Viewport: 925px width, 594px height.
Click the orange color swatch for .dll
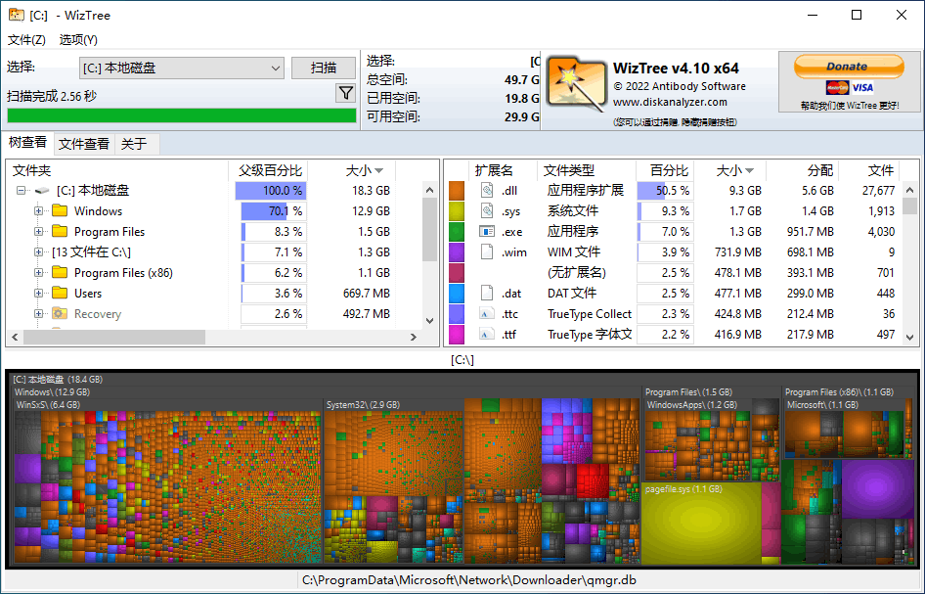point(456,190)
